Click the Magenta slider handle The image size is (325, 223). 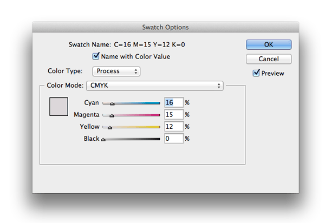(x=112, y=116)
